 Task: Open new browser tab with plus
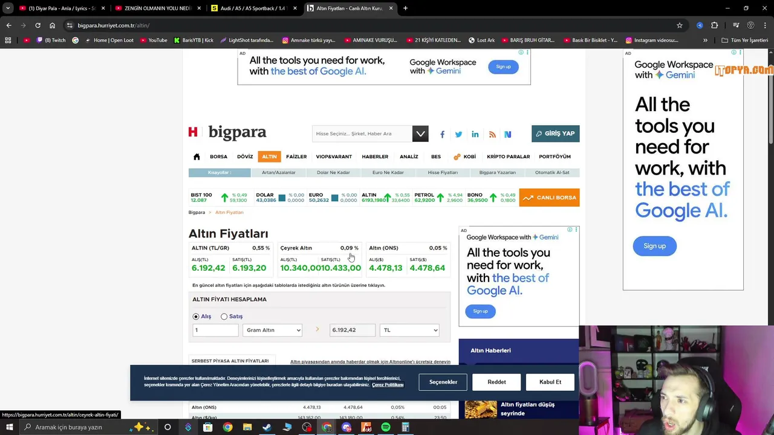[405, 8]
